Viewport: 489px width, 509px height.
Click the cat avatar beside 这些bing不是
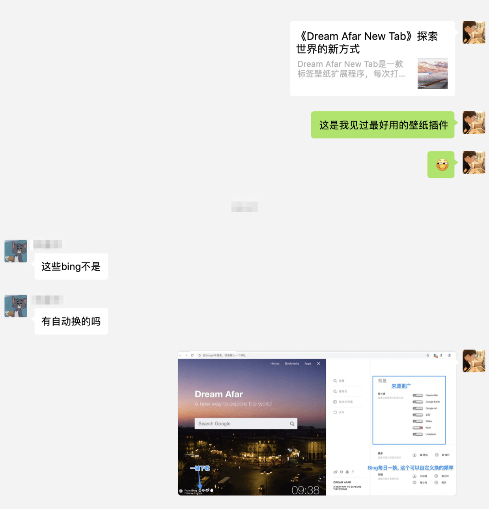coord(16,251)
